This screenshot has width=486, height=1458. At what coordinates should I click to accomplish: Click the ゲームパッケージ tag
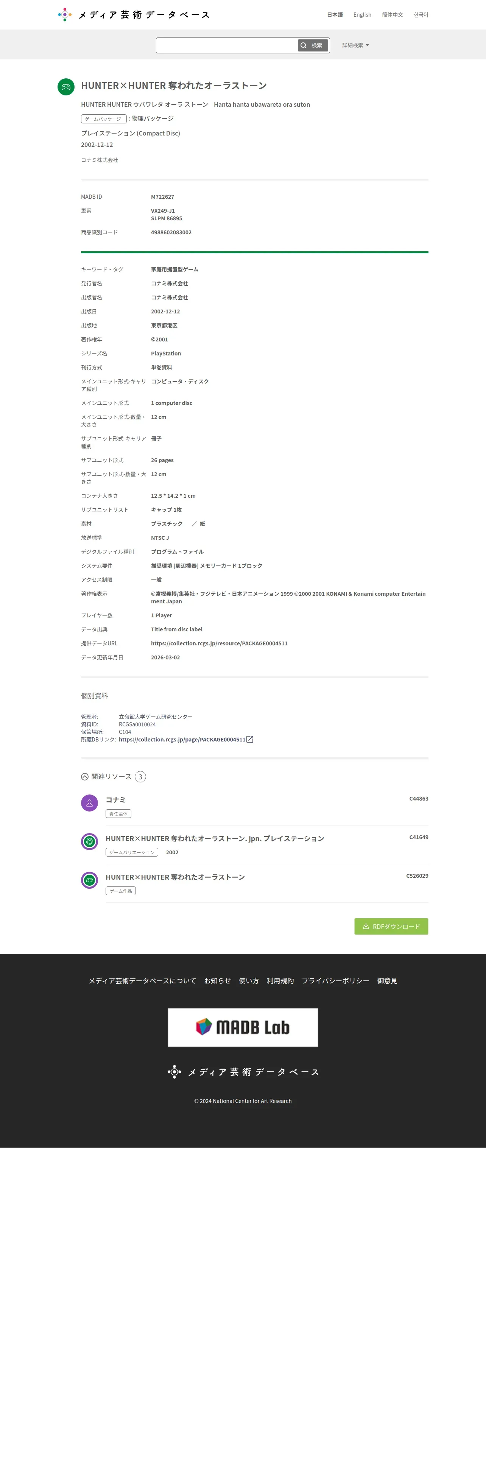click(104, 119)
